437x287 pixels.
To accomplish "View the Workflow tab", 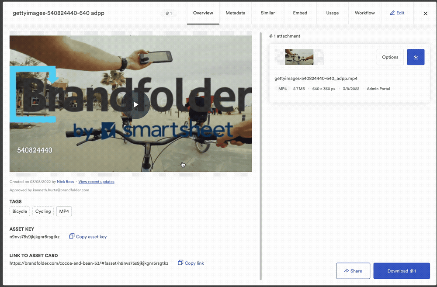I will tap(364, 13).
